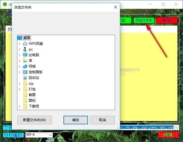Expand the pc tree node
Image resolution: width=183 pixels, height=142 pixels.
coord(20,49)
